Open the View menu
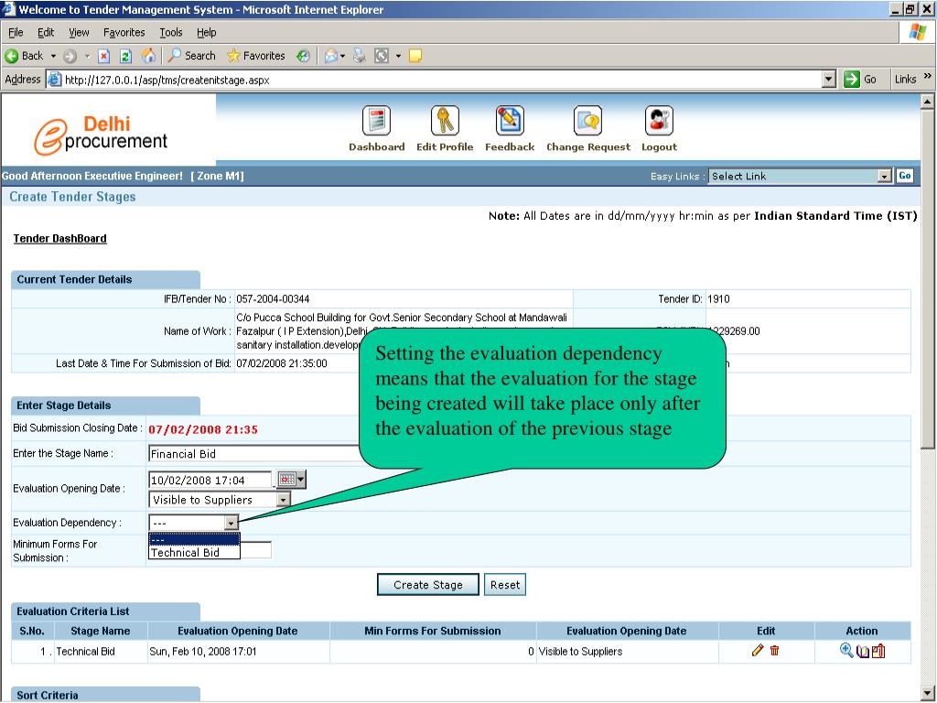 pos(79,32)
